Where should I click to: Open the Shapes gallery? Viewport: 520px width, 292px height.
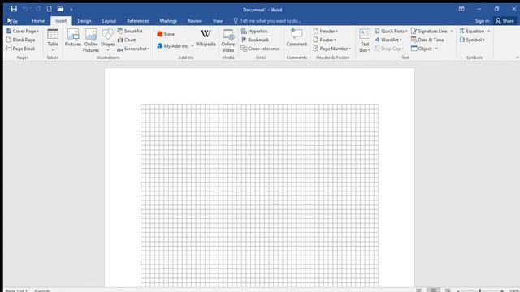pyautogui.click(x=108, y=41)
